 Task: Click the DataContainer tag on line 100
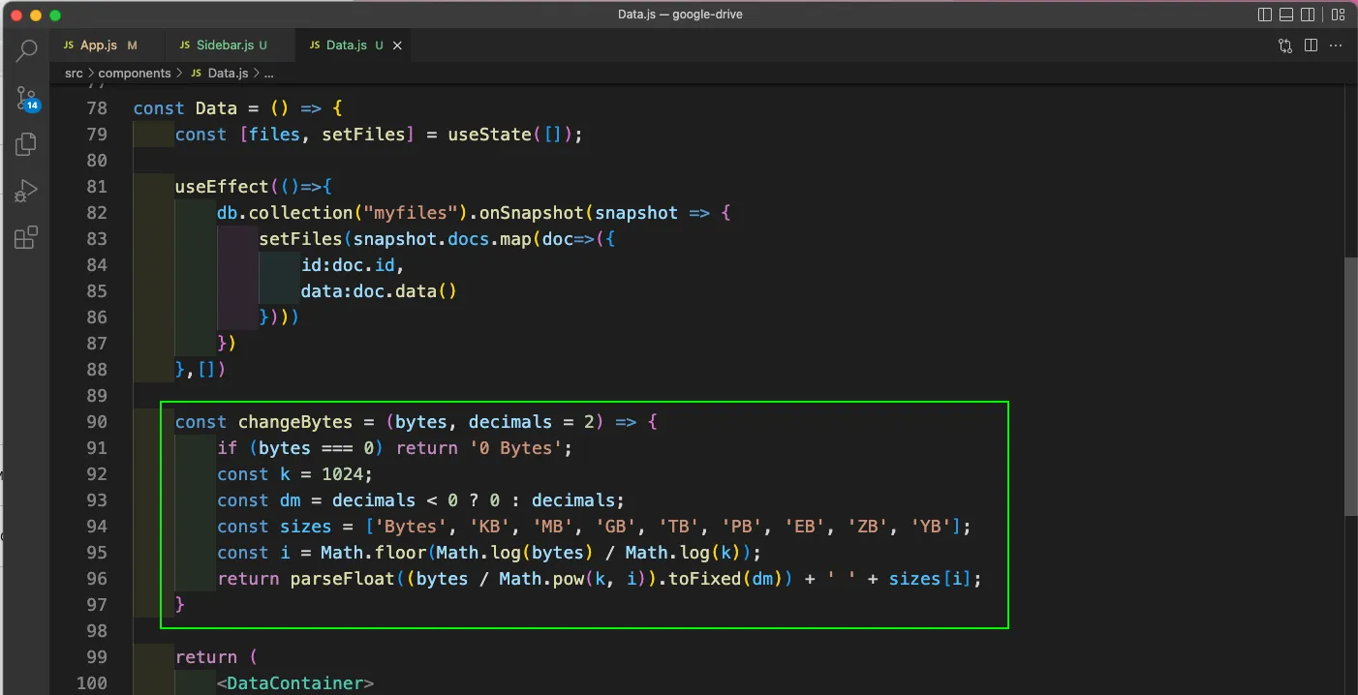tap(295, 683)
